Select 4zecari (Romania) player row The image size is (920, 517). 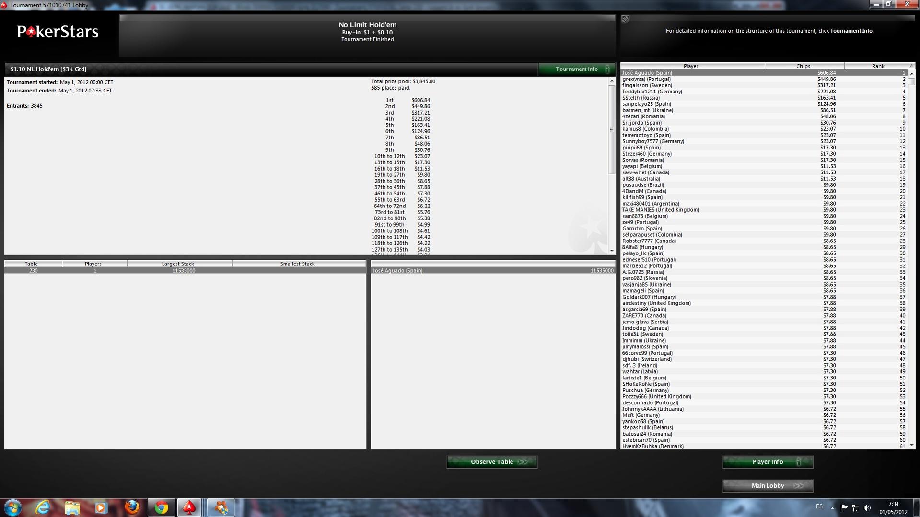764,116
